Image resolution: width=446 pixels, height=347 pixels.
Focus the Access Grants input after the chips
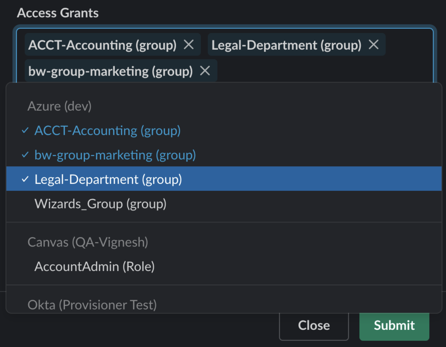tap(323, 71)
